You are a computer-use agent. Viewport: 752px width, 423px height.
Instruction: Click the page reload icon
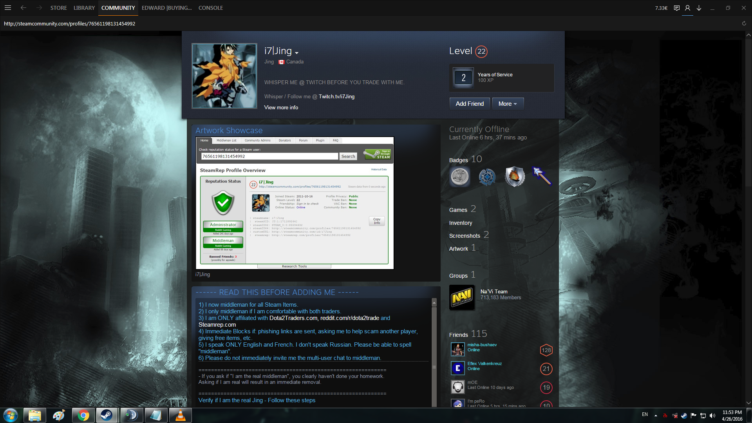tap(744, 23)
